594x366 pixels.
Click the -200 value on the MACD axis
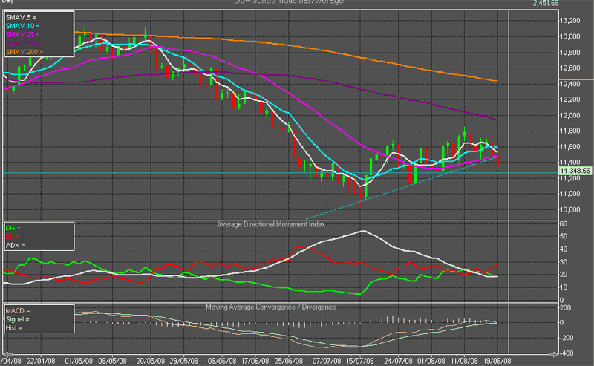[x=565, y=338]
